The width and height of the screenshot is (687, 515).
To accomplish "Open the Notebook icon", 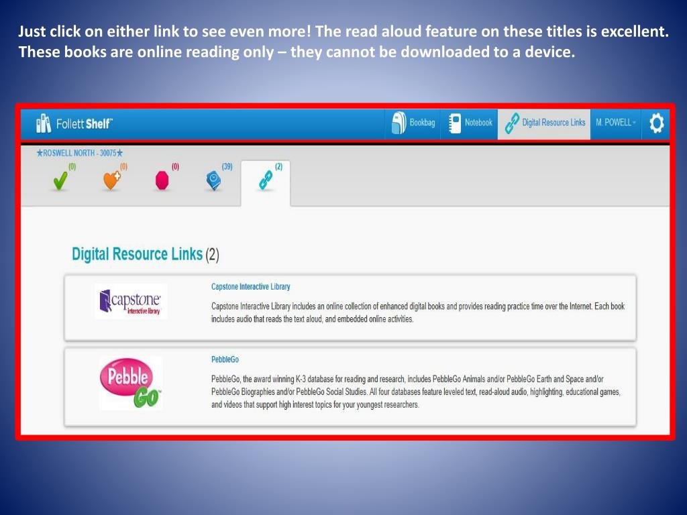I will coord(455,123).
